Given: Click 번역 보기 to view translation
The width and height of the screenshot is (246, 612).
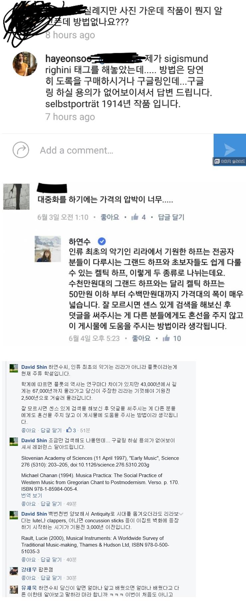Looking at the screenshot, I should [x=32, y=495].
